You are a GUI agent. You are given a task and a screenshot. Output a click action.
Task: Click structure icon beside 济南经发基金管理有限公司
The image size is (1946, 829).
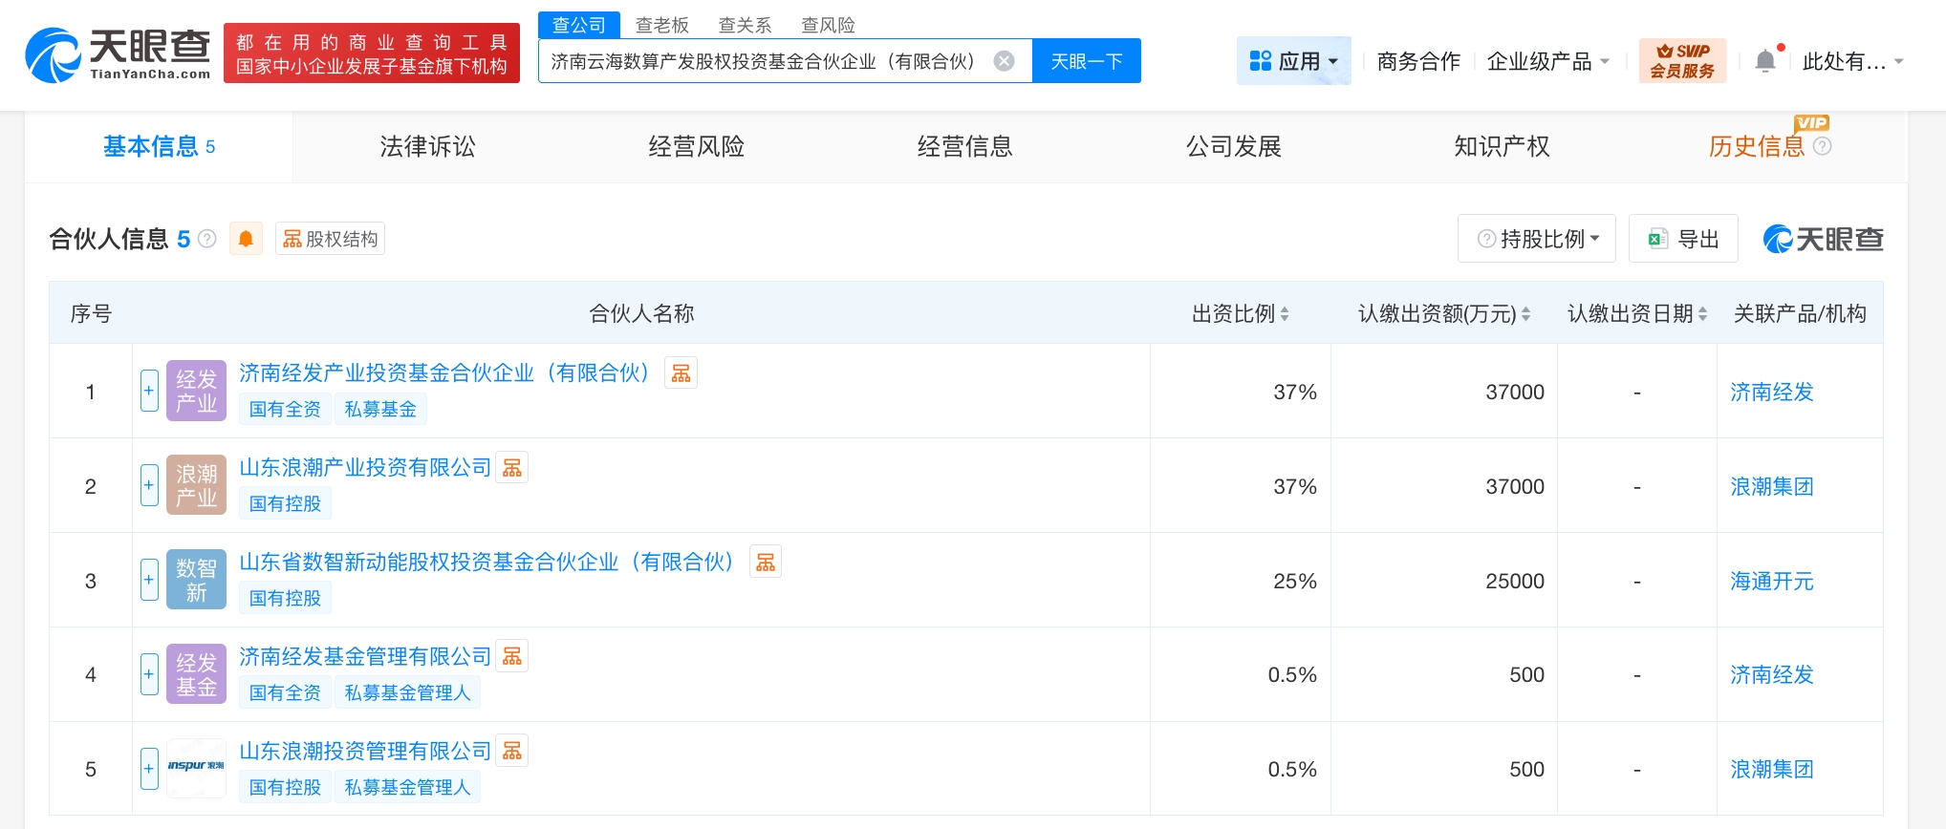(x=512, y=657)
